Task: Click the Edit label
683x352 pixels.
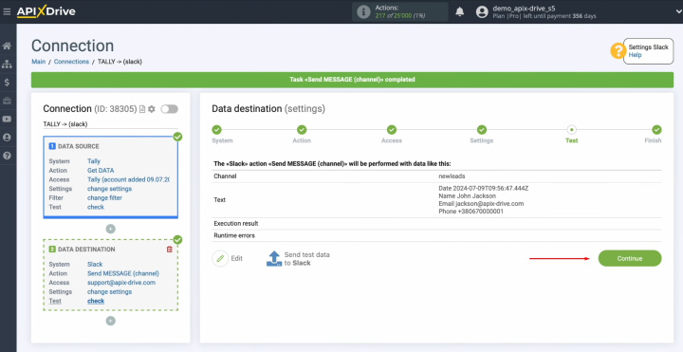Action: pyautogui.click(x=236, y=258)
